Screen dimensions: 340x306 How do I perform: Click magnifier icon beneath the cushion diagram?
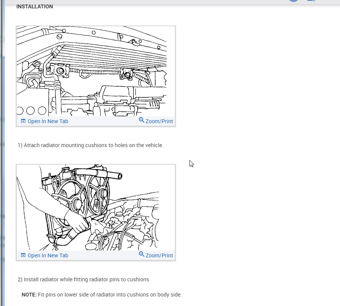coord(141,120)
